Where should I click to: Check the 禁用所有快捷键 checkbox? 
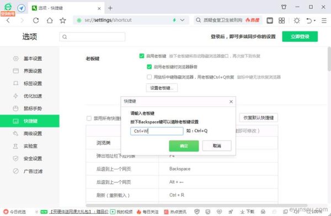pyautogui.click(x=89, y=118)
